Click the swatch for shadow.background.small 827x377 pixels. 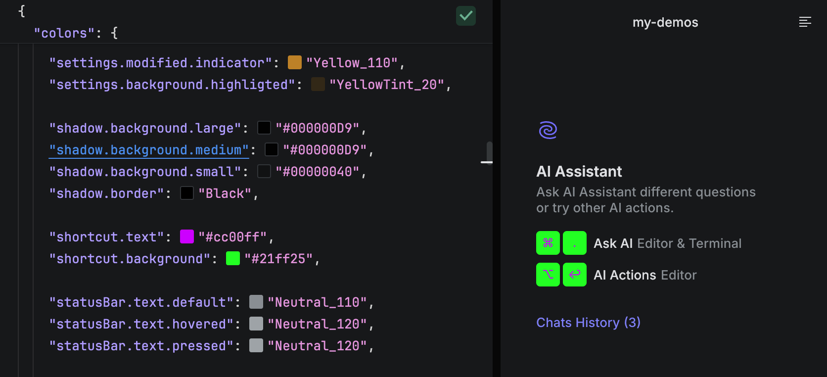click(264, 171)
